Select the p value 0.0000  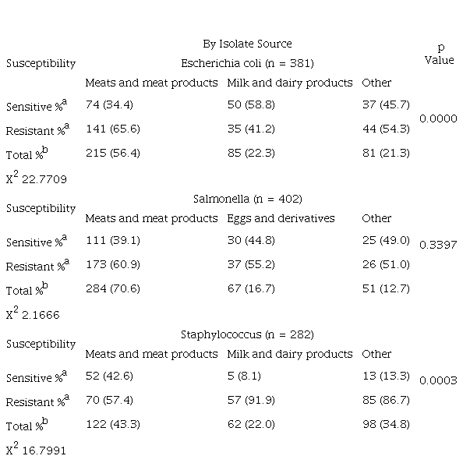(x=438, y=118)
